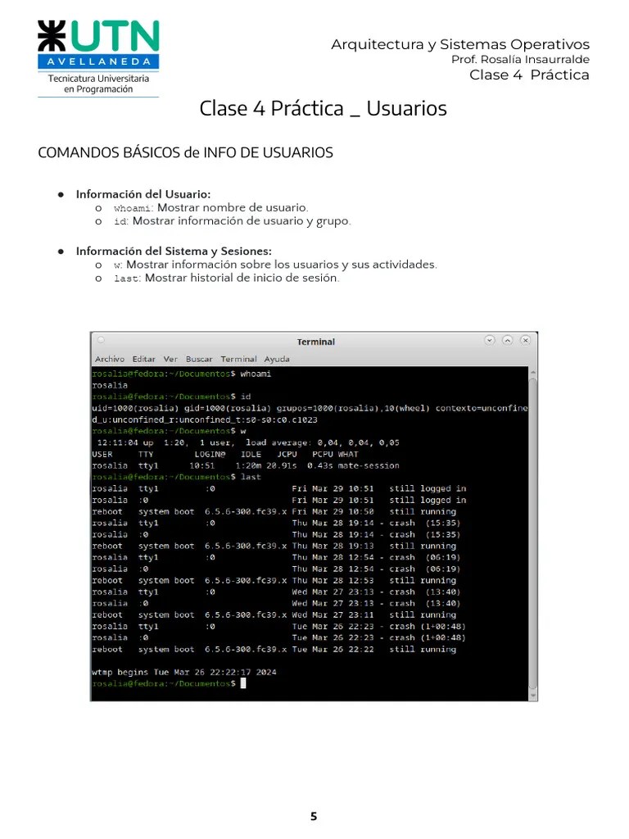Image resolution: width=629 pixels, height=839 pixels.
Task: Click the 'wtmp begins Tue Mar 26' line
Action: coord(184,672)
